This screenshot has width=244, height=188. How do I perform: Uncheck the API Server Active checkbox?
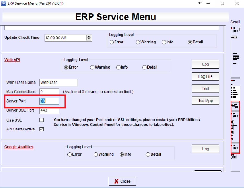point(42,129)
